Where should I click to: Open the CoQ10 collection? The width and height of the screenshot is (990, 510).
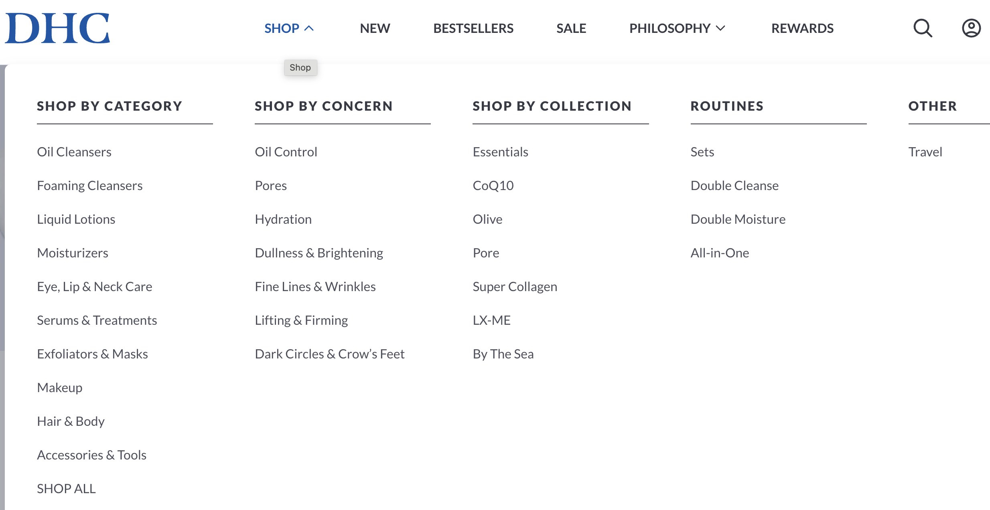point(493,186)
